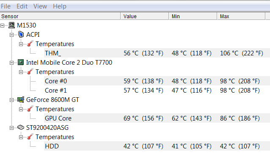The image size is (270, 159).
Task: Click the M1530 computer icon
Action: point(12,25)
